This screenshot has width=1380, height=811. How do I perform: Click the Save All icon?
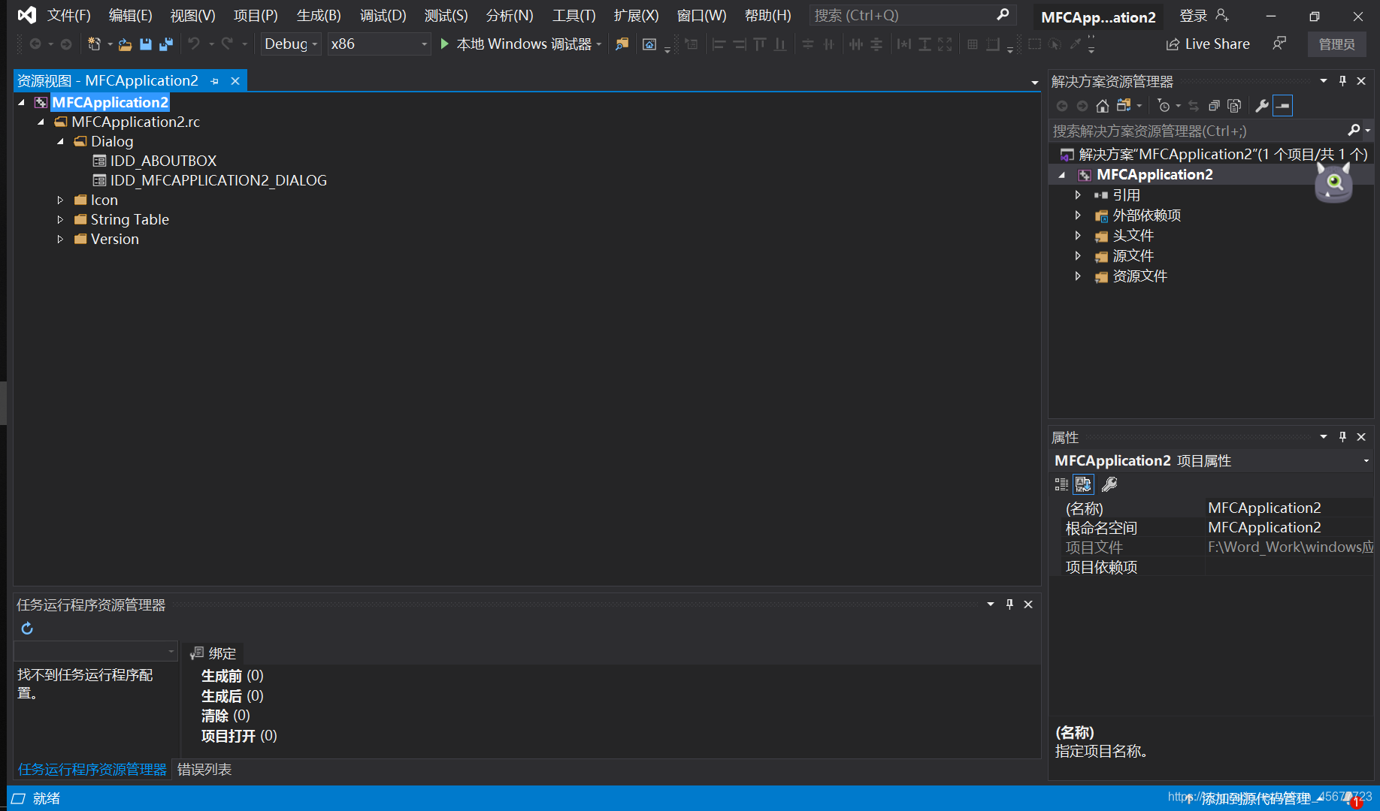coord(166,44)
